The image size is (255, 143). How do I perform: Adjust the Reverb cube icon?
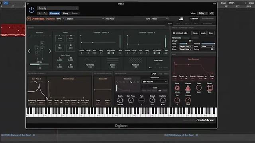click(x=210, y=88)
